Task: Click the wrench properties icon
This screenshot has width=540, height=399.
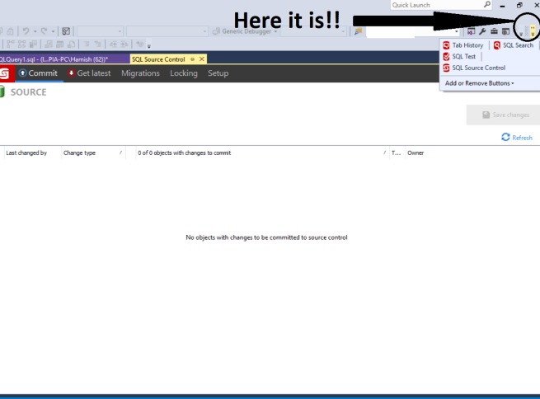Action: tap(482, 31)
